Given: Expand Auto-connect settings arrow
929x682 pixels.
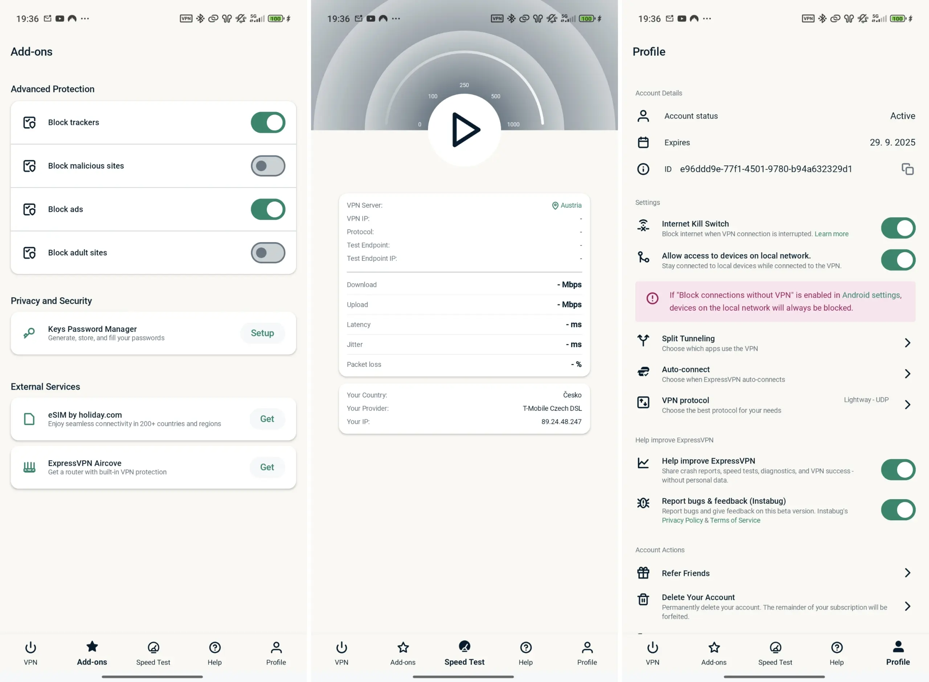Looking at the screenshot, I should point(907,373).
